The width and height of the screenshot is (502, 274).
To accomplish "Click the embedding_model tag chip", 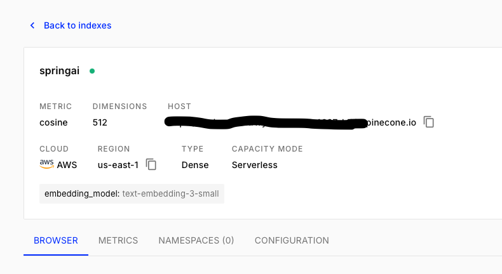I will click(132, 193).
